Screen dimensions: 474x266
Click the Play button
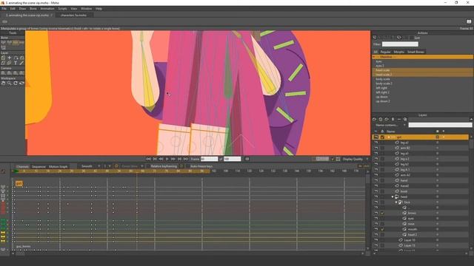[x=167, y=159]
